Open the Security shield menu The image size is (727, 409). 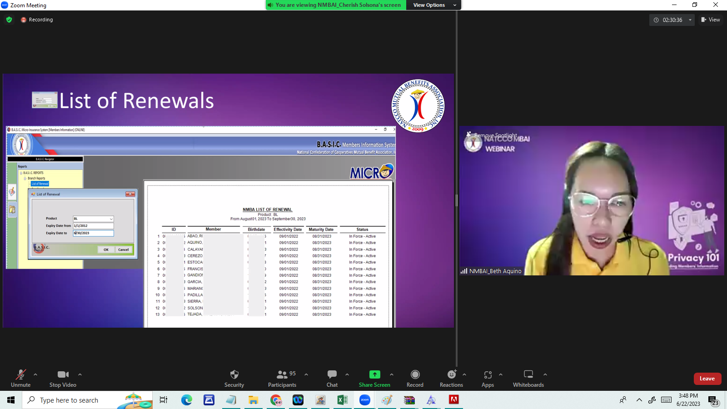234,378
